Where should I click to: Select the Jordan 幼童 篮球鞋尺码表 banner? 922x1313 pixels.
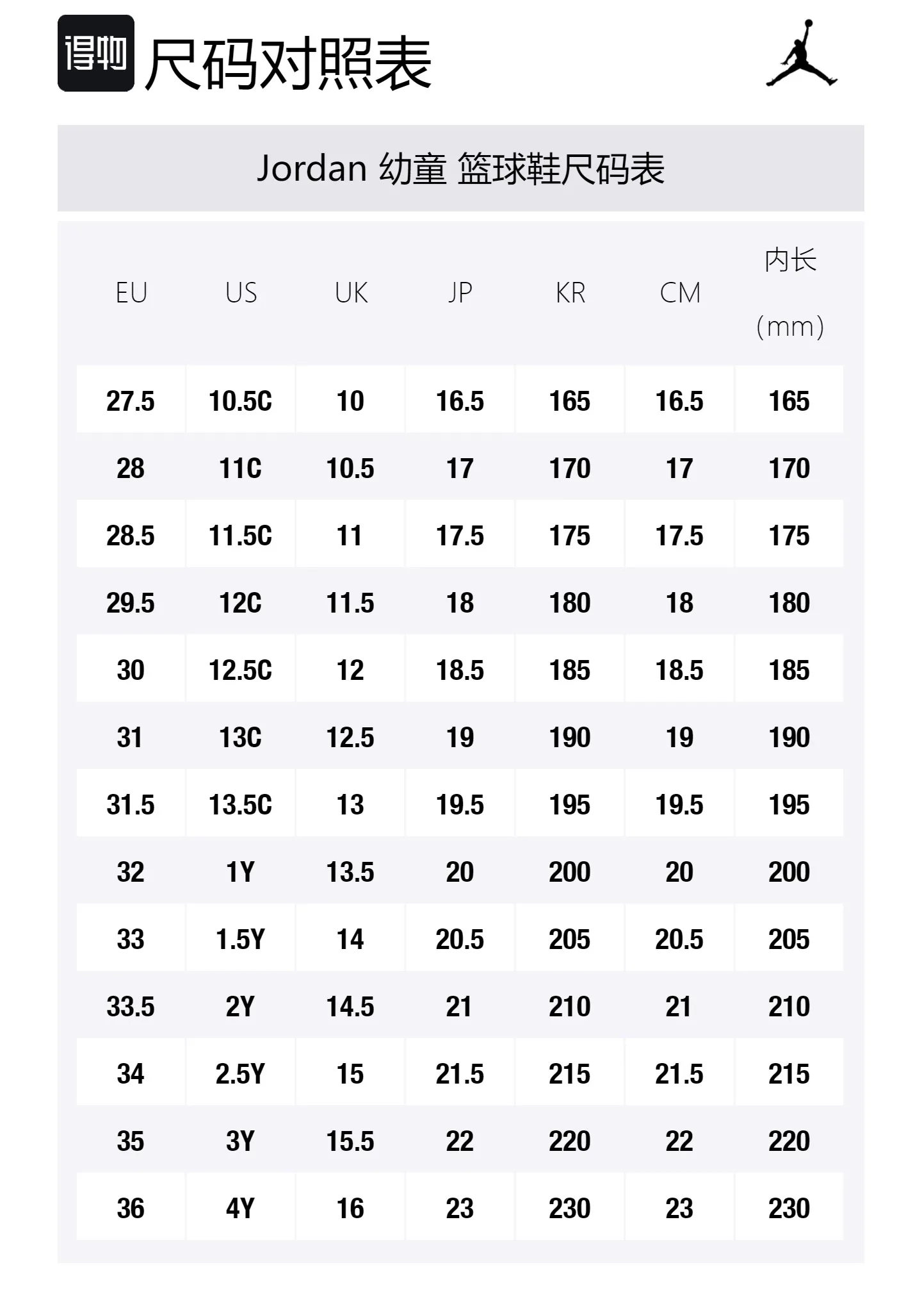461,168
